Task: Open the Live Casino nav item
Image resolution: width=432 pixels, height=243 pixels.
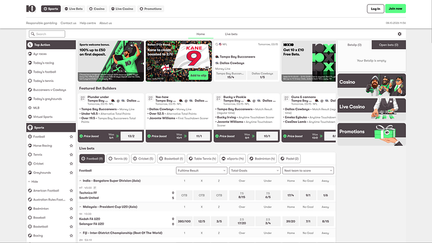Action: click(122, 9)
